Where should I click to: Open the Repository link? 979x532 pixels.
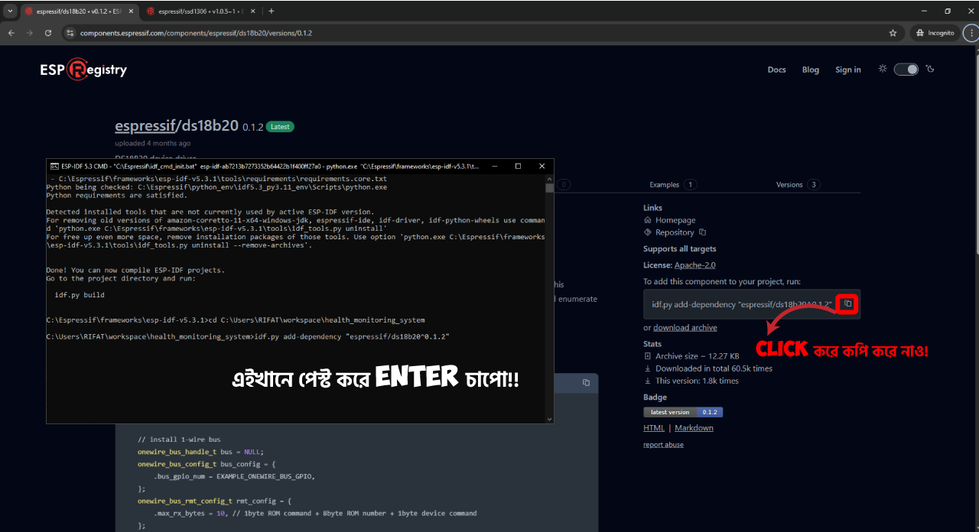point(675,232)
